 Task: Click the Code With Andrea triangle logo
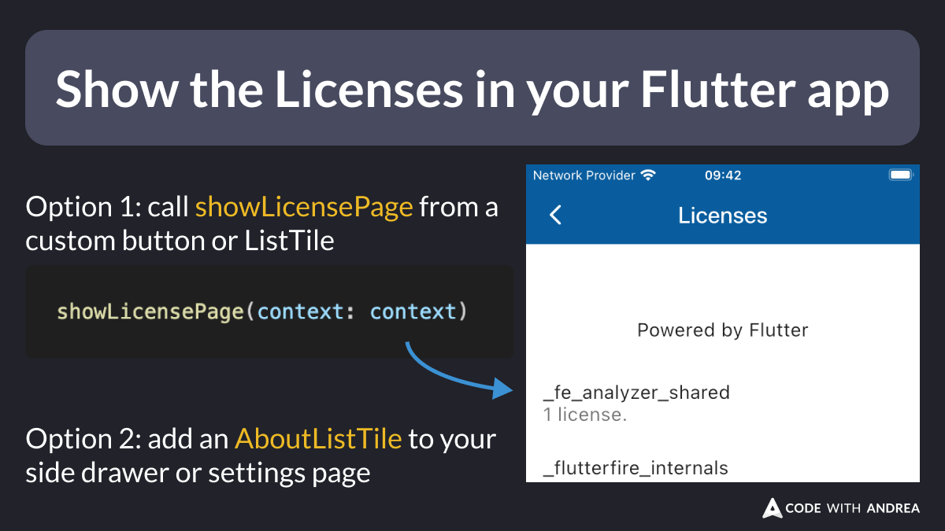(772, 508)
